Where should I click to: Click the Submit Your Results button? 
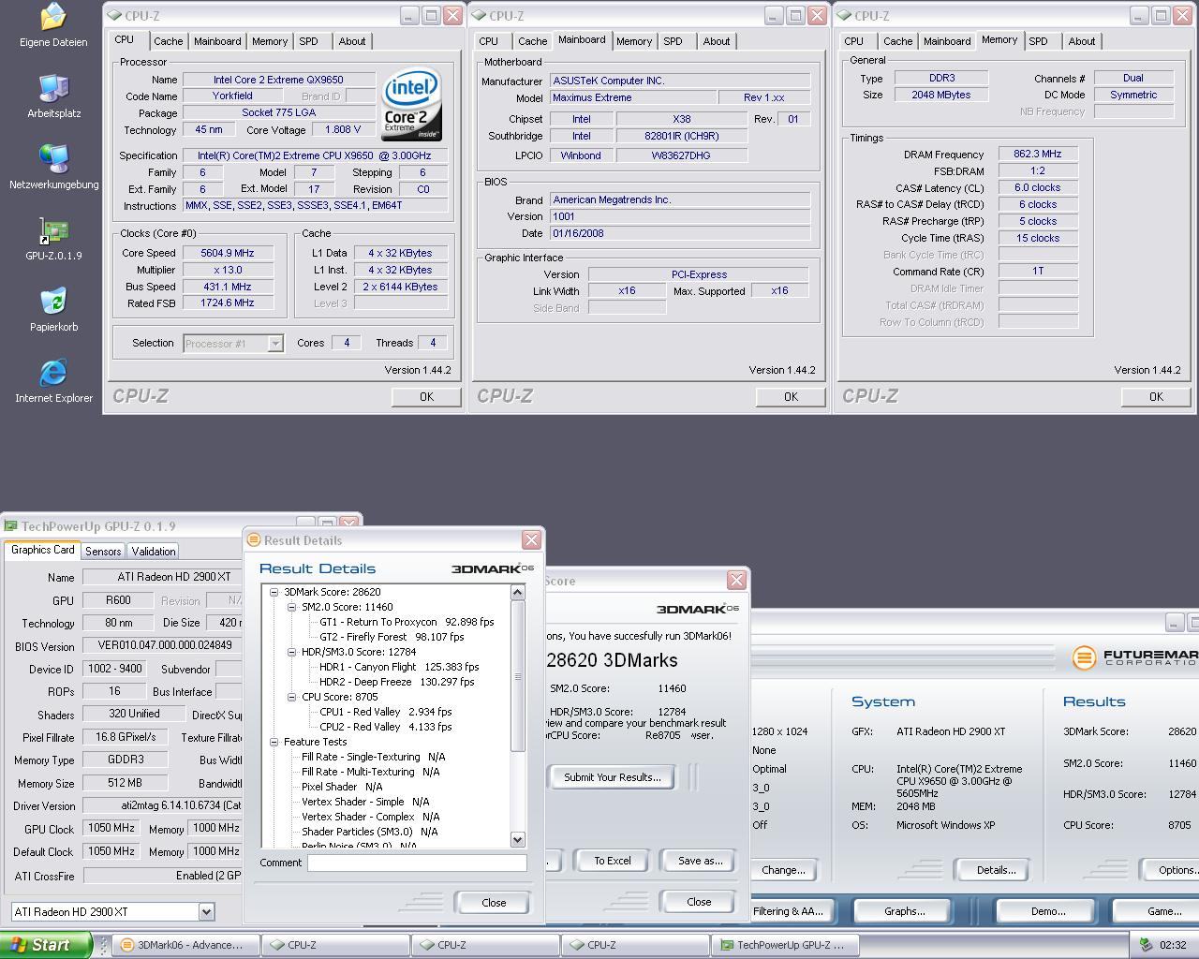613,777
